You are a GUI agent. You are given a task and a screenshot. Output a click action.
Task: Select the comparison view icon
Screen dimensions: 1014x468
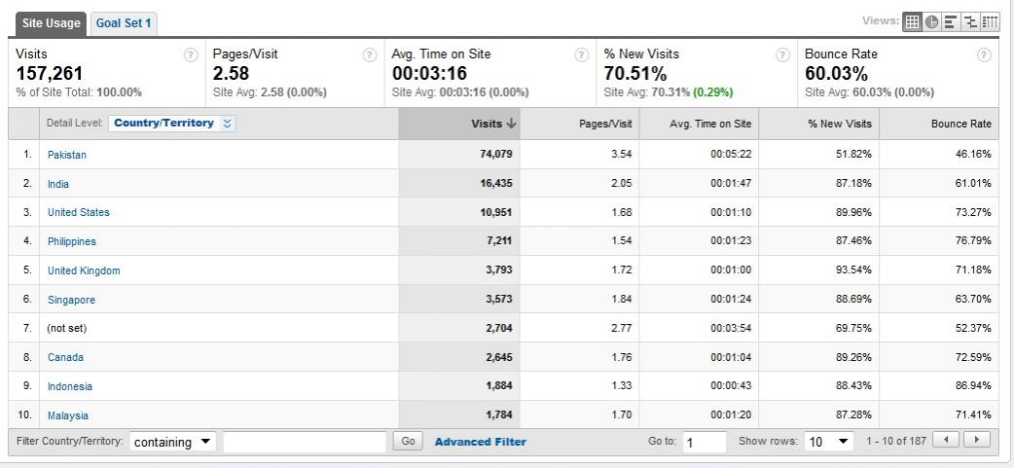(x=970, y=21)
